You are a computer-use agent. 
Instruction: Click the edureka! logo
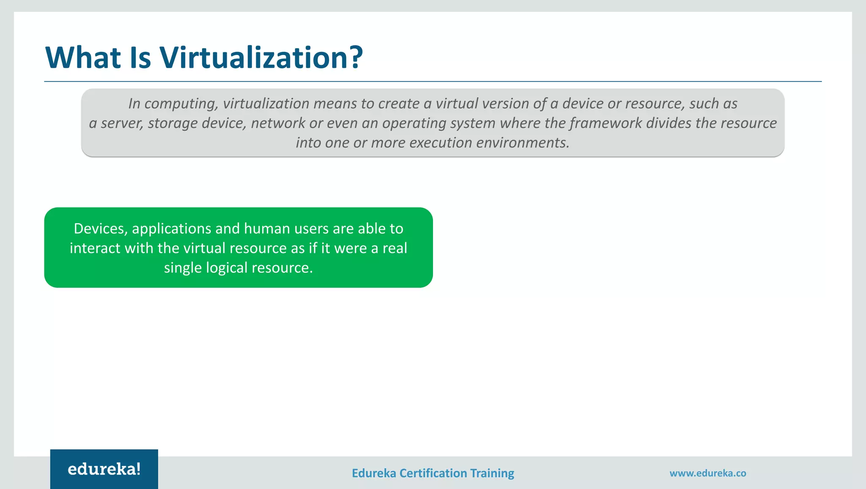pos(104,469)
